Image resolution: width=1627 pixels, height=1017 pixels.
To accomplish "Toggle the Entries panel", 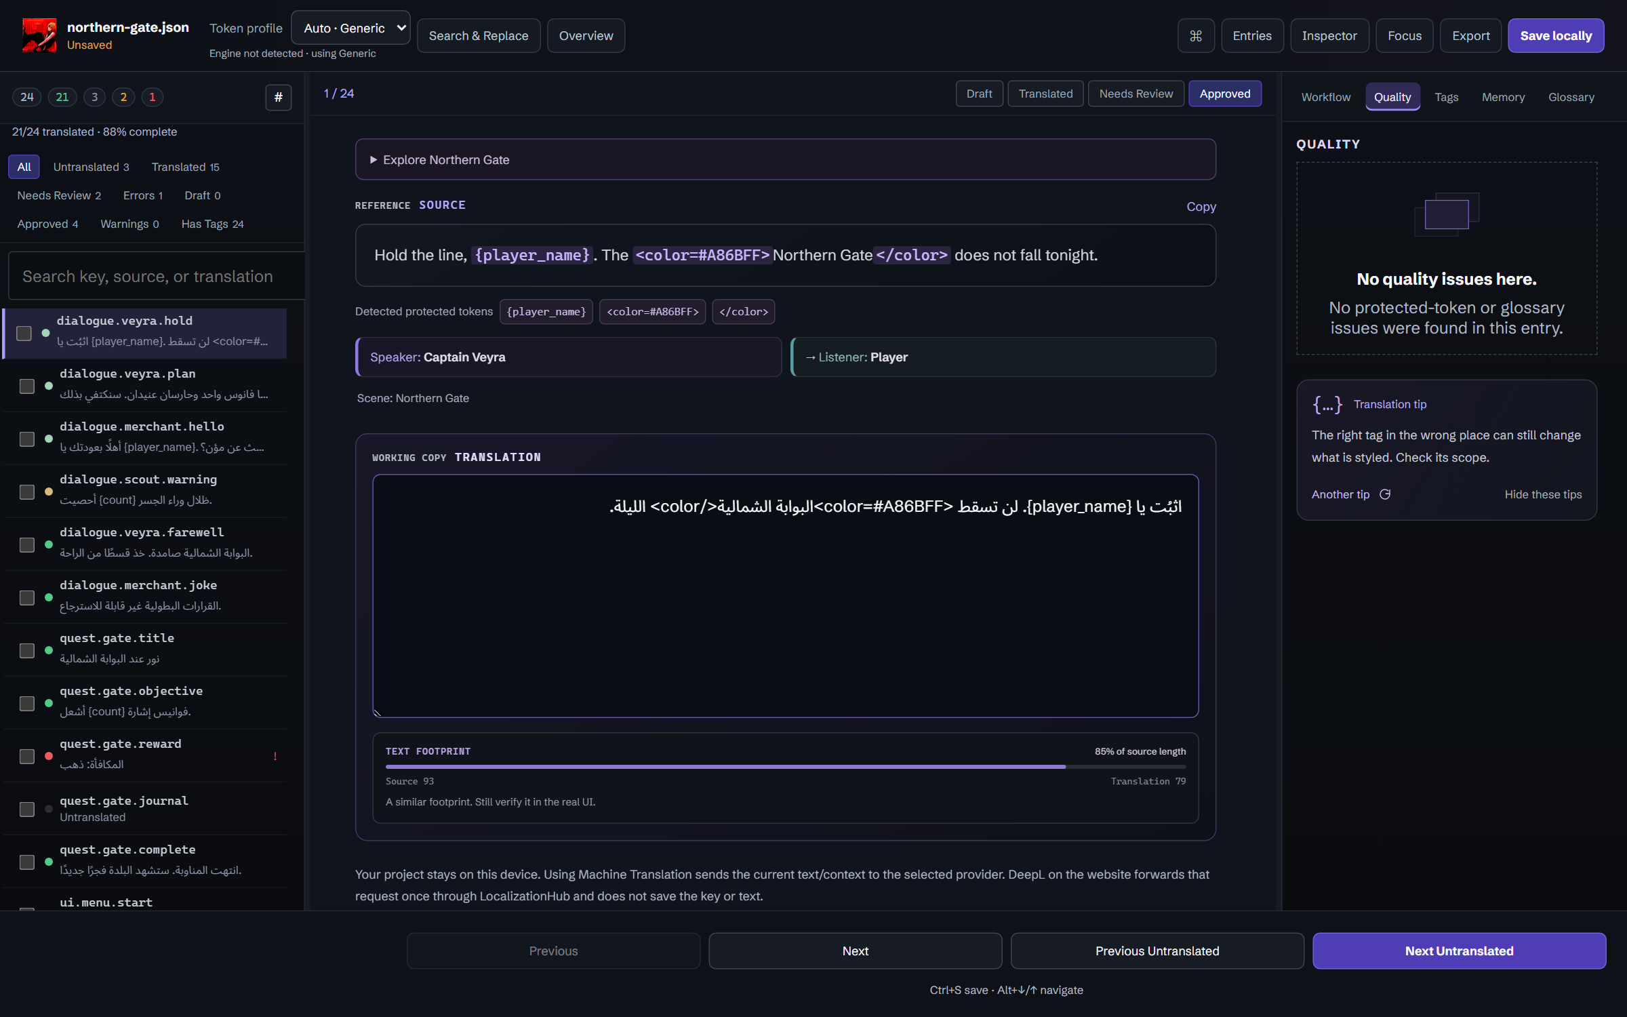I will 1251,36.
